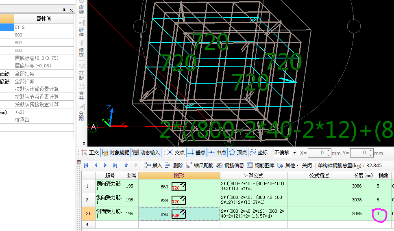The width and height of the screenshot is (394, 231).
Task: Click 关闭 to close rebar editor
Action: point(307,165)
